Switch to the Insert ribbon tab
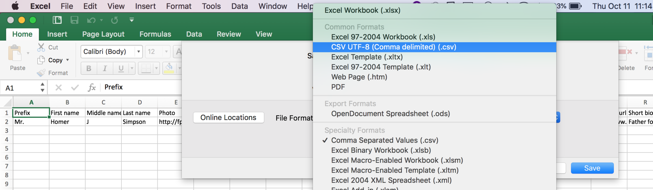Viewport: 653px width, 190px height. 57,34
